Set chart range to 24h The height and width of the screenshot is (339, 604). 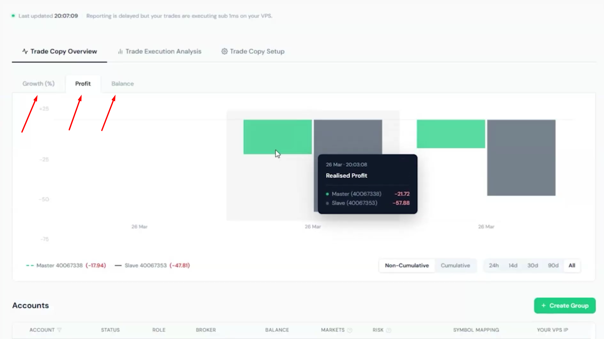494,266
